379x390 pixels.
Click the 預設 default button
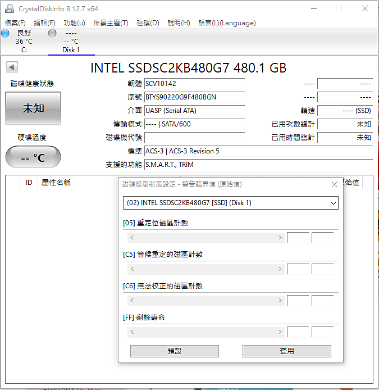coord(175,351)
